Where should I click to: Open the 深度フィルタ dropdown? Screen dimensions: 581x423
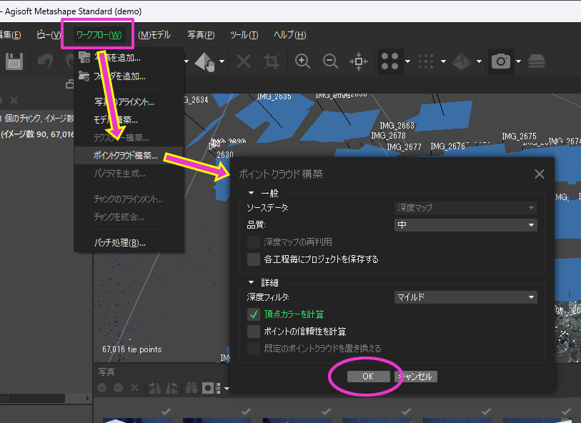[x=466, y=297]
